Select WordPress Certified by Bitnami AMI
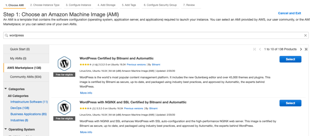310x136 pixels. (x=290, y=59)
